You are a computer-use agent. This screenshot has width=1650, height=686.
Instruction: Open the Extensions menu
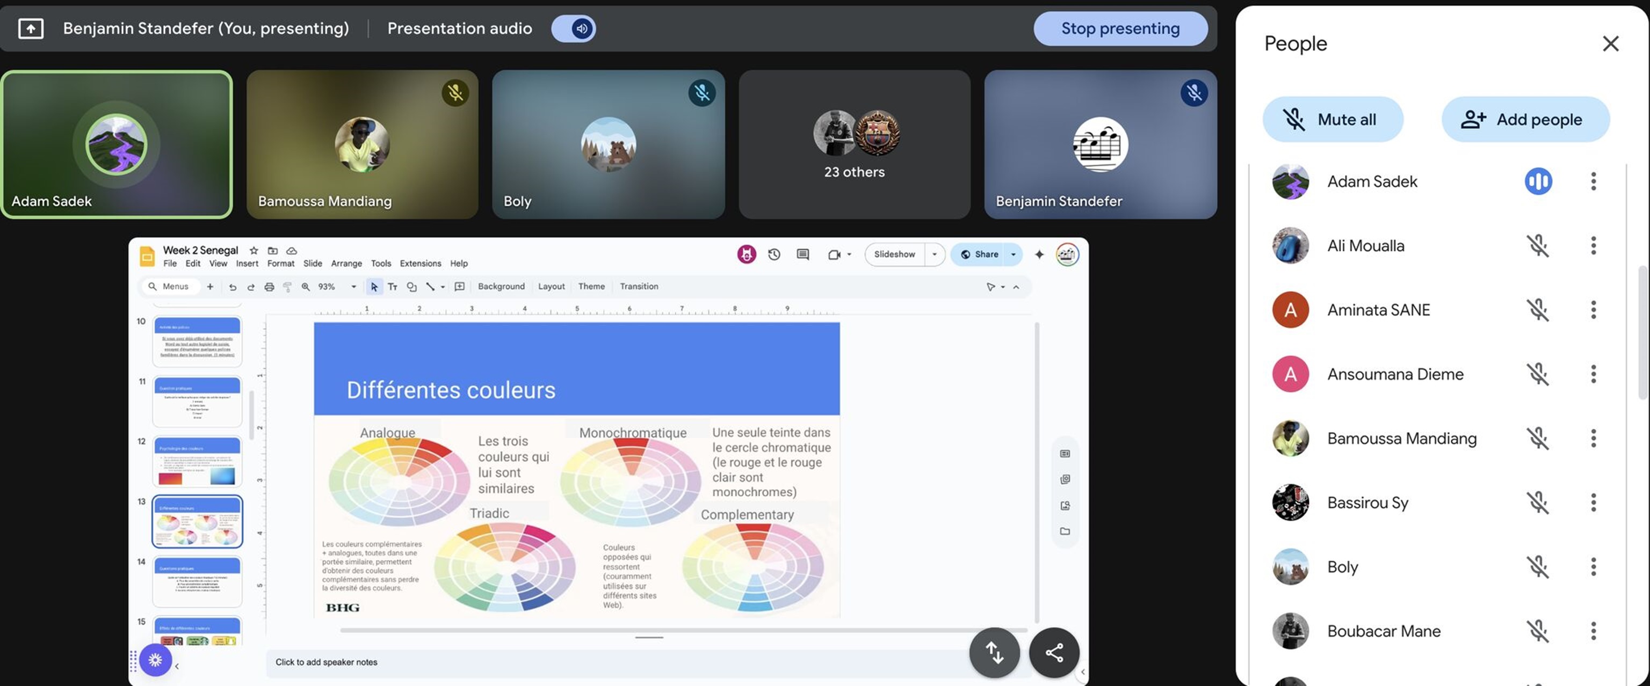[420, 263]
